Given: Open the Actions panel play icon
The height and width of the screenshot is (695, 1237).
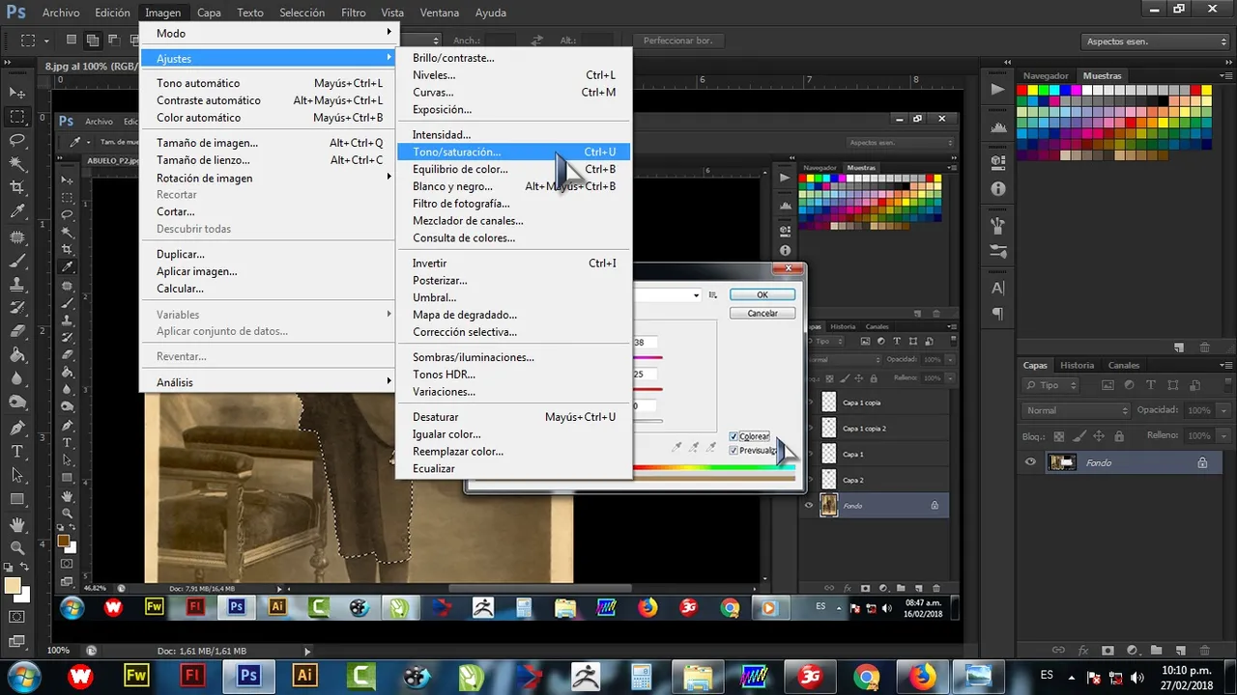Looking at the screenshot, I should 998,89.
